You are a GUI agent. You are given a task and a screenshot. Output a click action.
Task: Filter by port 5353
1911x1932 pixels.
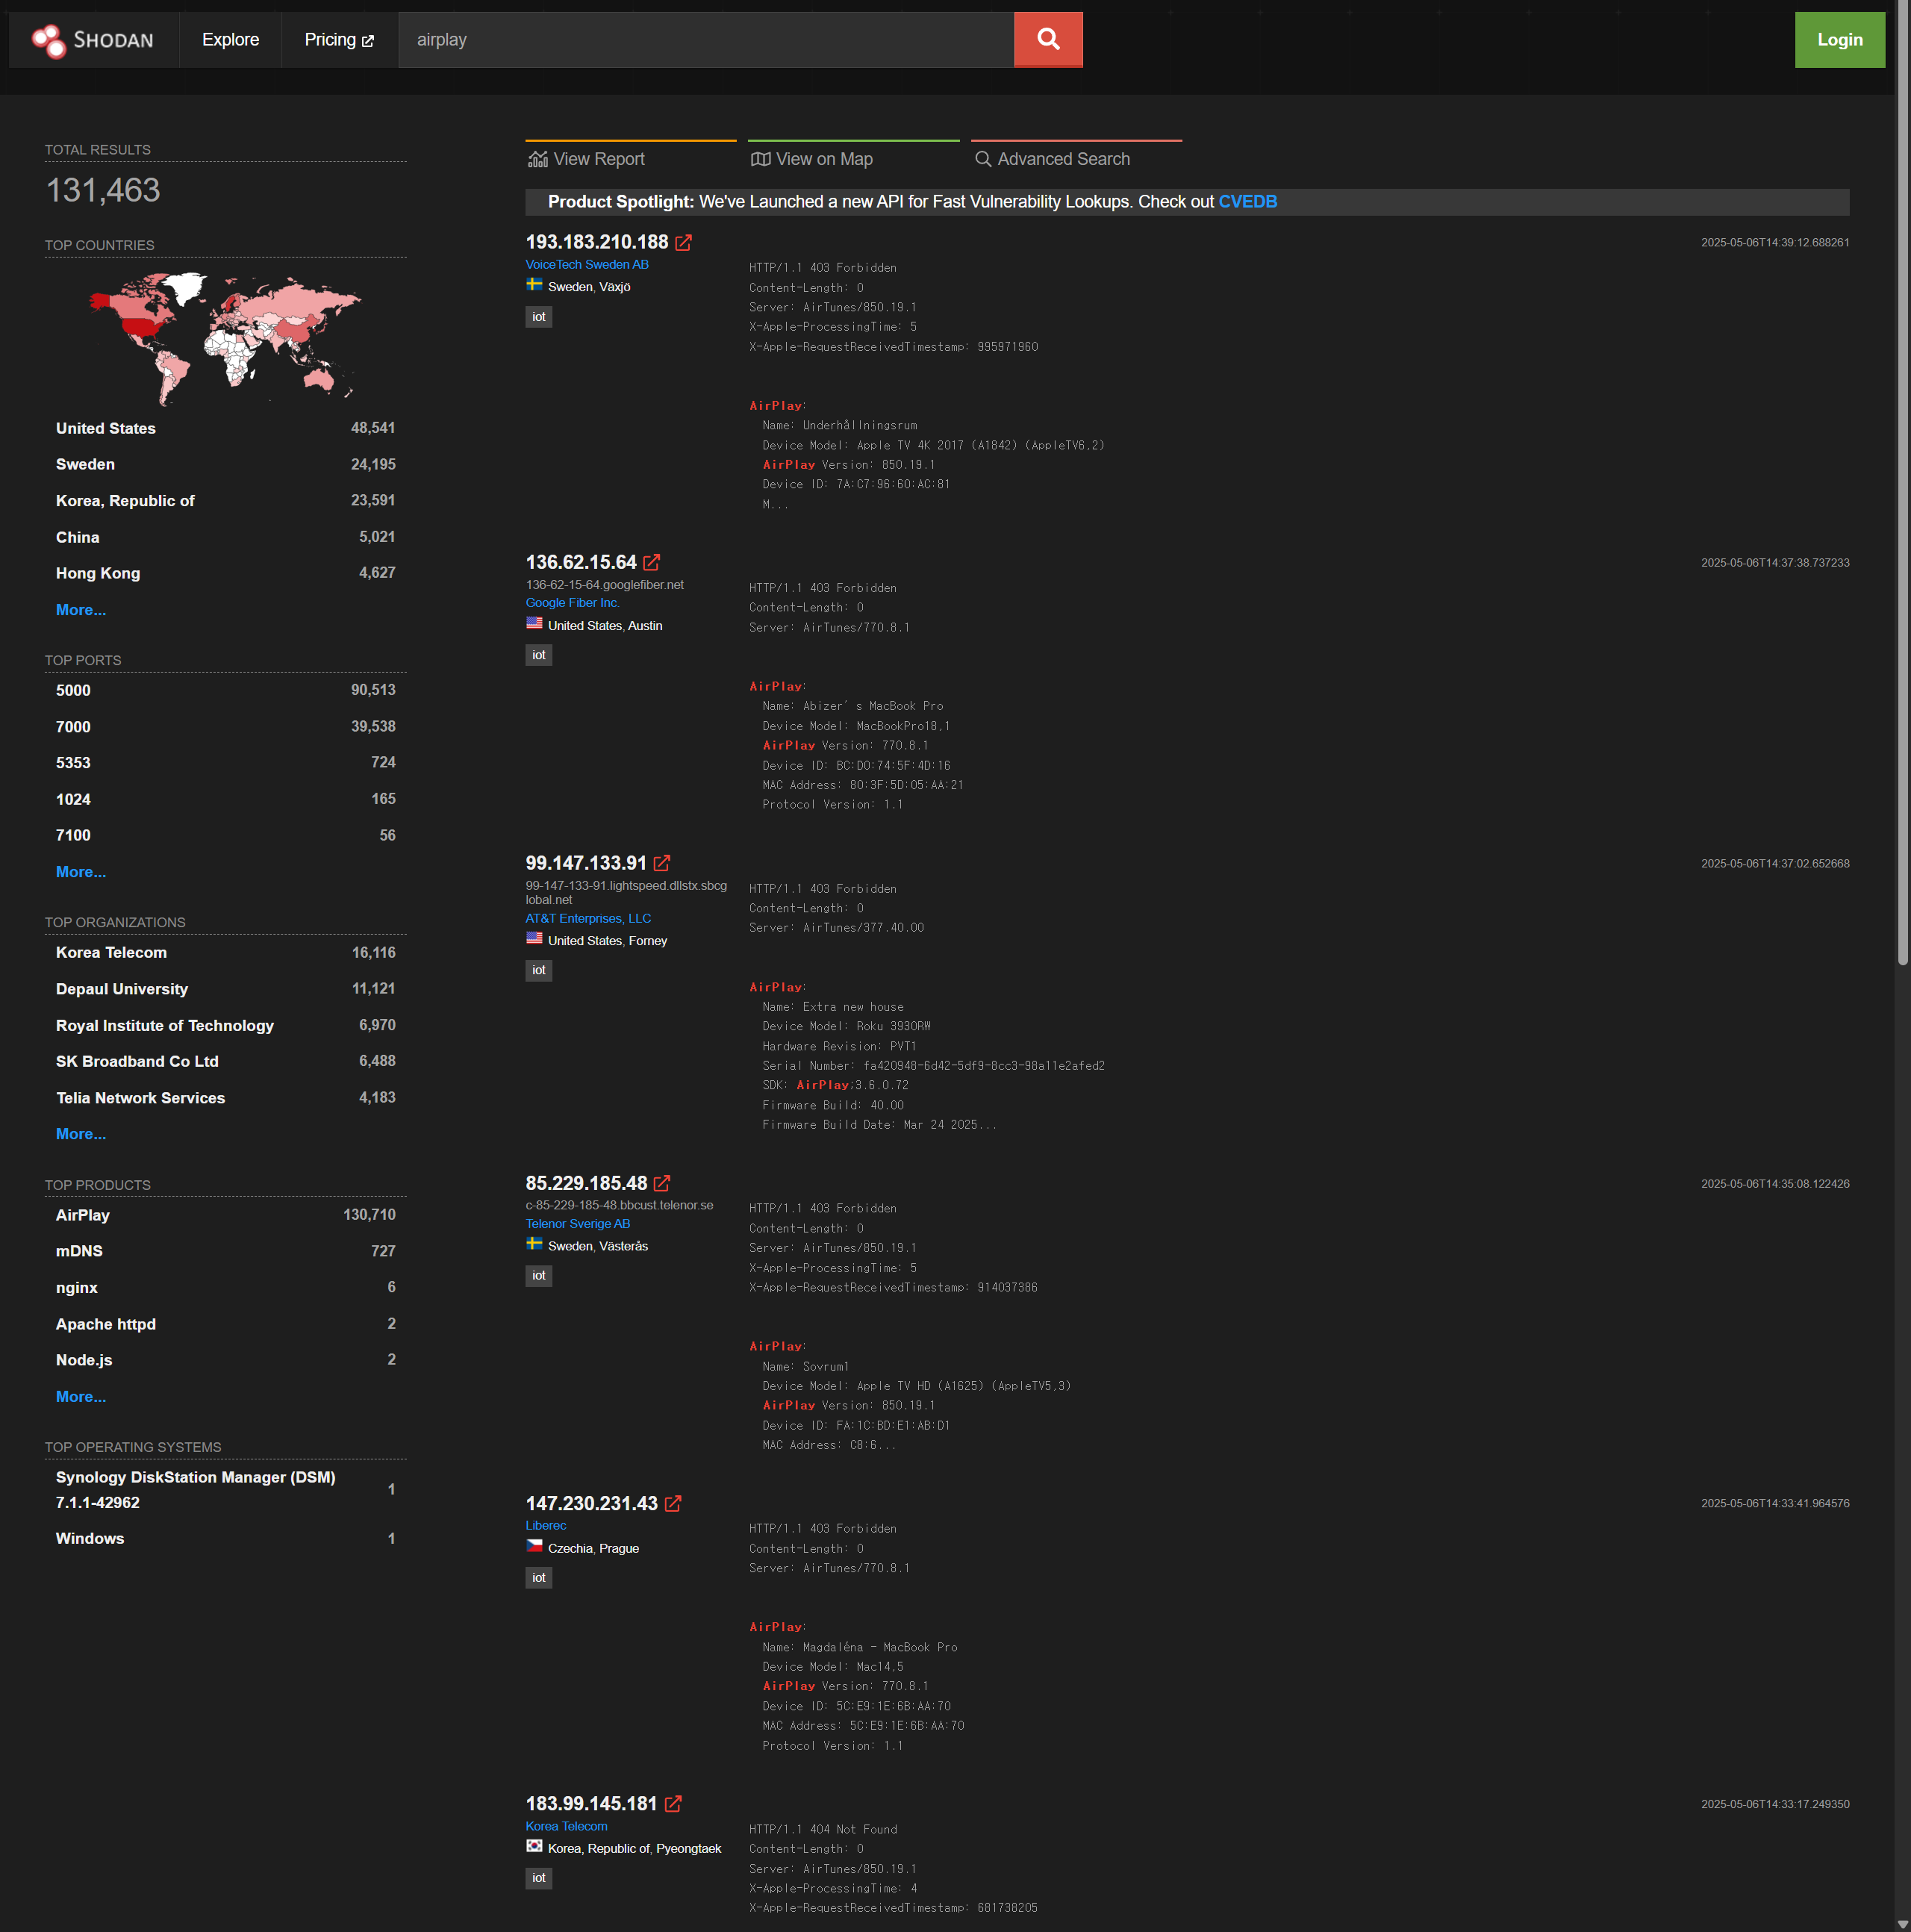225,763
